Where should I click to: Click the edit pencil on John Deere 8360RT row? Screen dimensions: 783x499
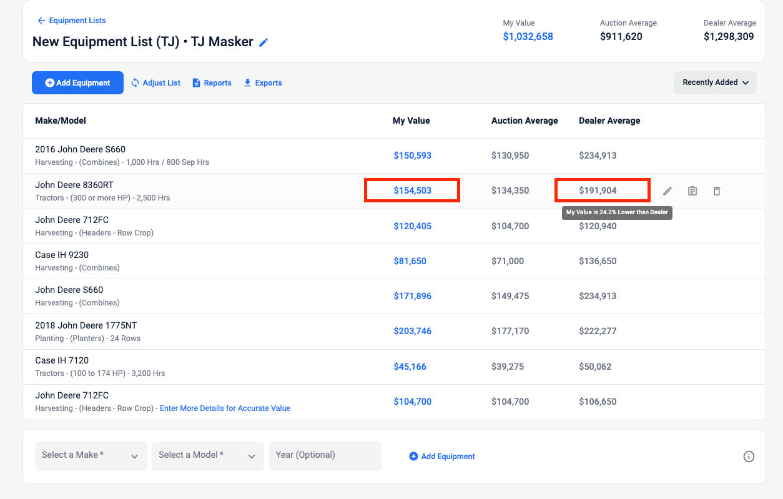pyautogui.click(x=667, y=191)
